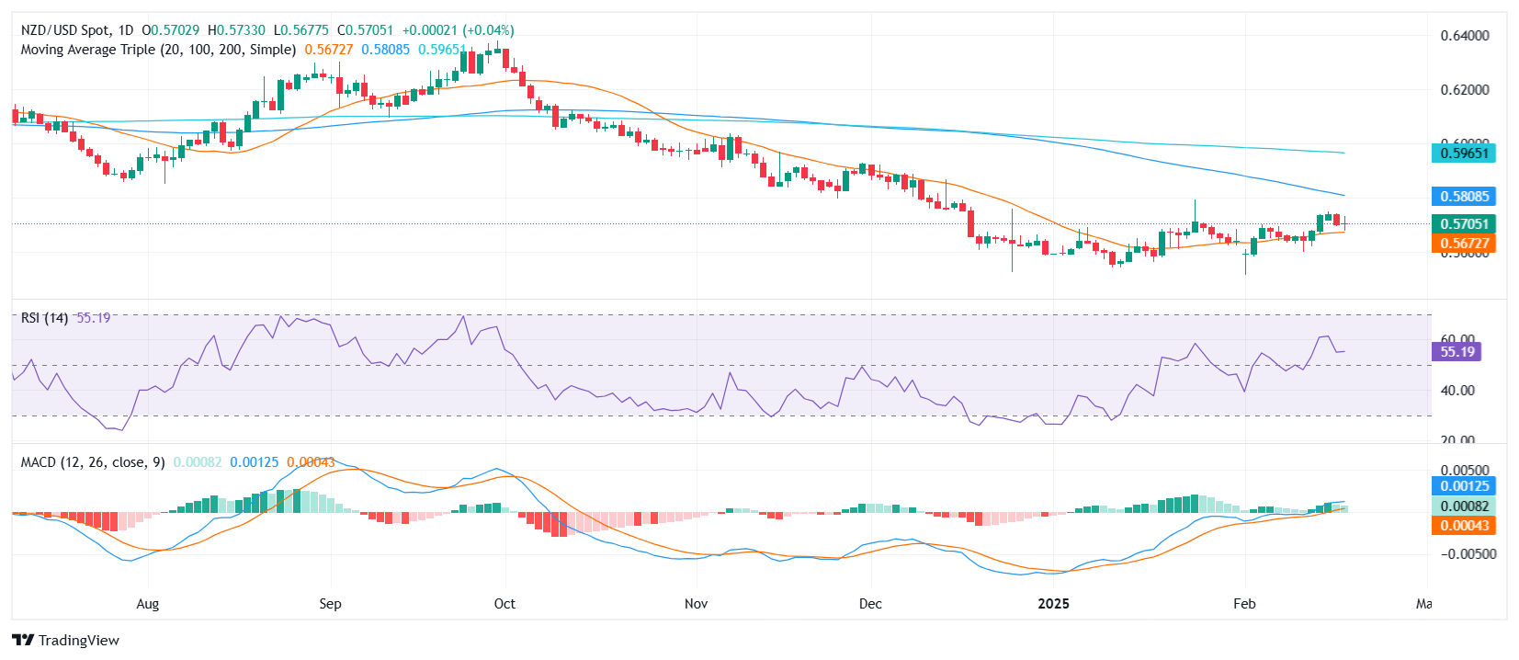1519x660 pixels.
Task: Click the TradingView logo icon
Action: pos(23,641)
